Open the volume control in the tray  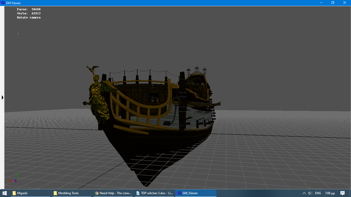tap(310, 193)
